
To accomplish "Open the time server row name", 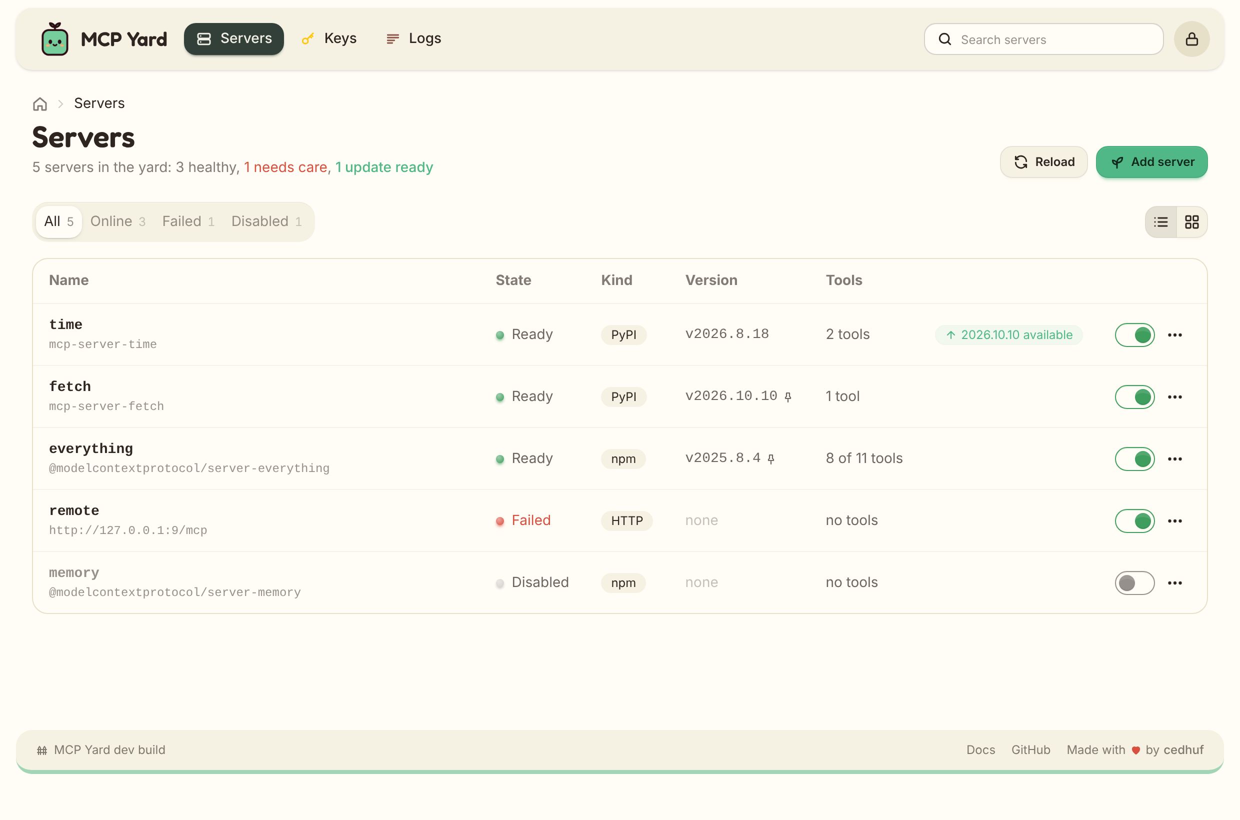I will click(66, 325).
